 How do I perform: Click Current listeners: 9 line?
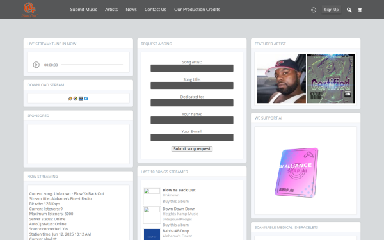coord(46,209)
